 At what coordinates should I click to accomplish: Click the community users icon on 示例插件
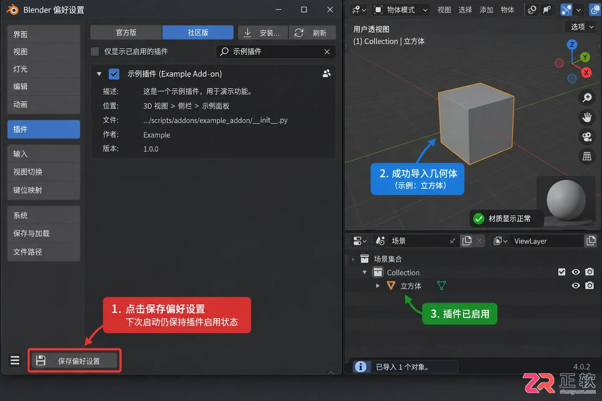pyautogui.click(x=327, y=74)
